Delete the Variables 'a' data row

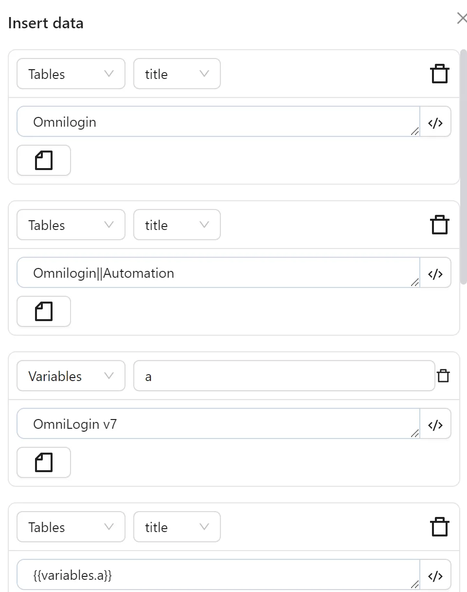click(x=443, y=376)
